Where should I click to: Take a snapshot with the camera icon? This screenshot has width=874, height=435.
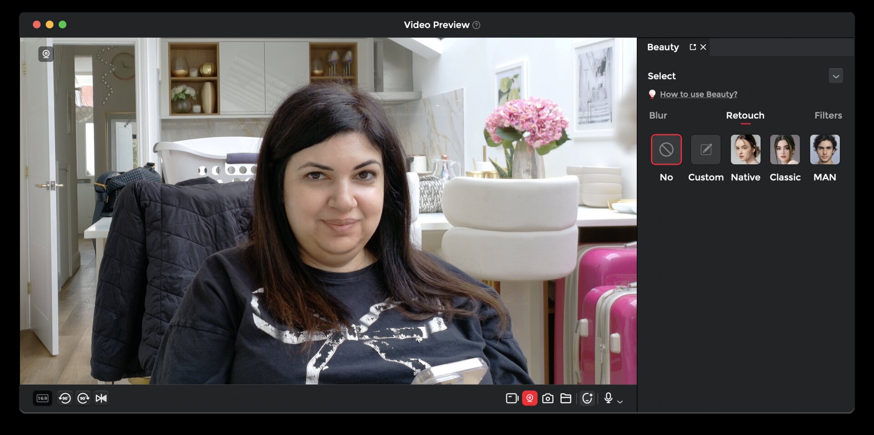[548, 399]
